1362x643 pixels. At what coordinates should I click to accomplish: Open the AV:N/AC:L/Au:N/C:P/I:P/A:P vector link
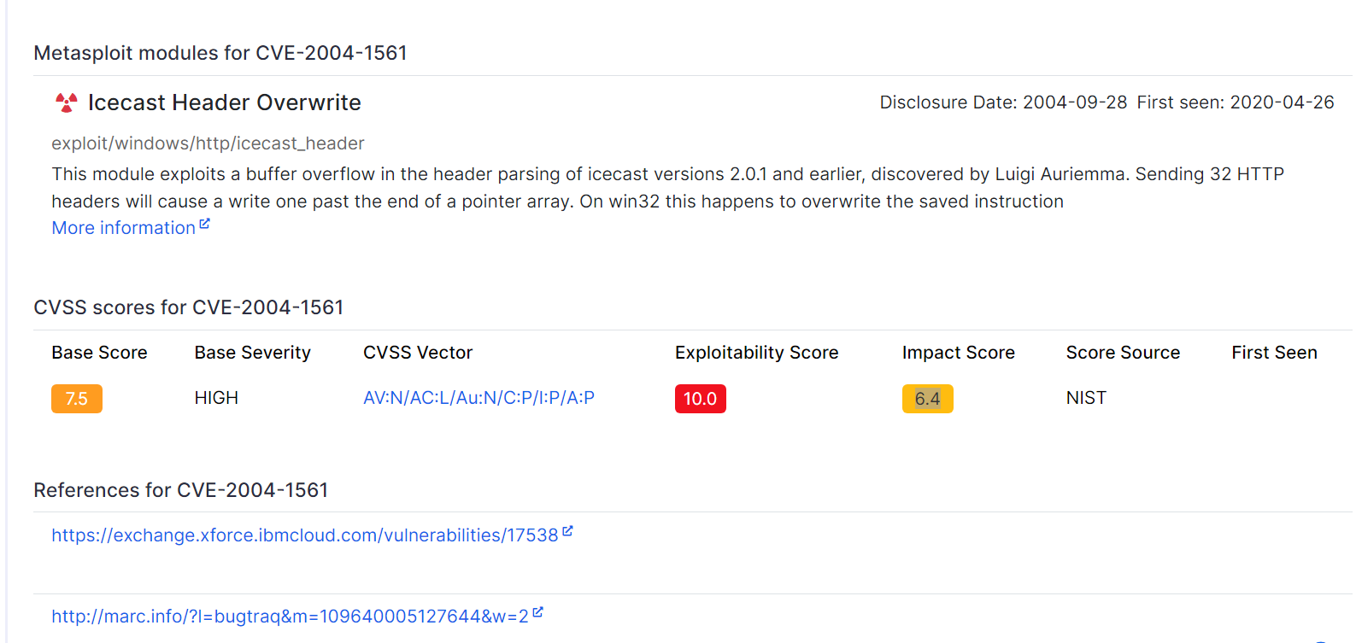(x=478, y=398)
